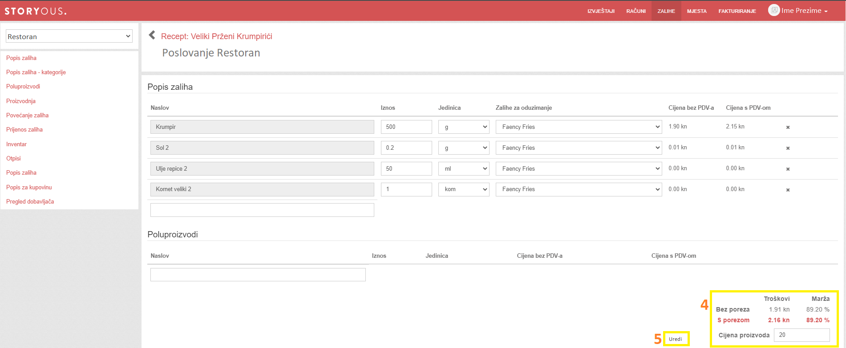Open Inventar in sidebar
The image size is (846, 348).
pos(16,144)
